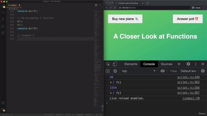Reload the browser page
207x116 pixels.
coord(115,8)
